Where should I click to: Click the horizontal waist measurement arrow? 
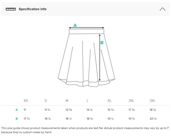86,28
